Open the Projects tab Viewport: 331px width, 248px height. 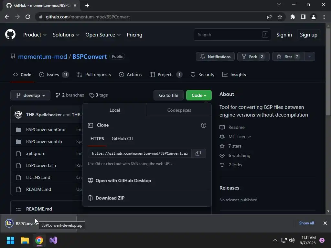(x=166, y=75)
